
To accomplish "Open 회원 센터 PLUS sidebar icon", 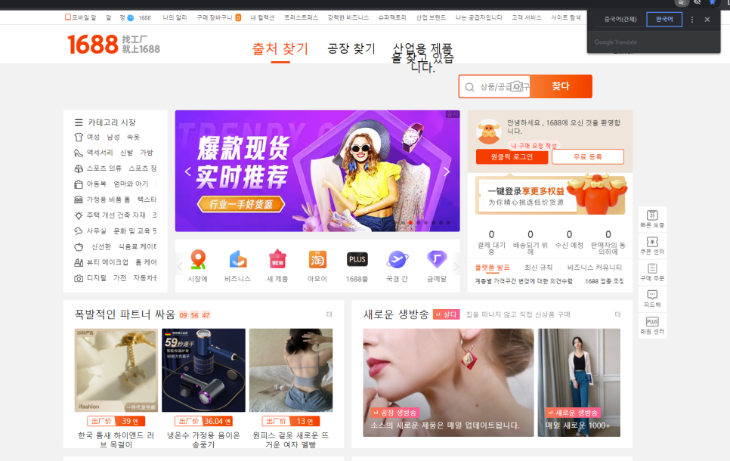I will pyautogui.click(x=652, y=325).
